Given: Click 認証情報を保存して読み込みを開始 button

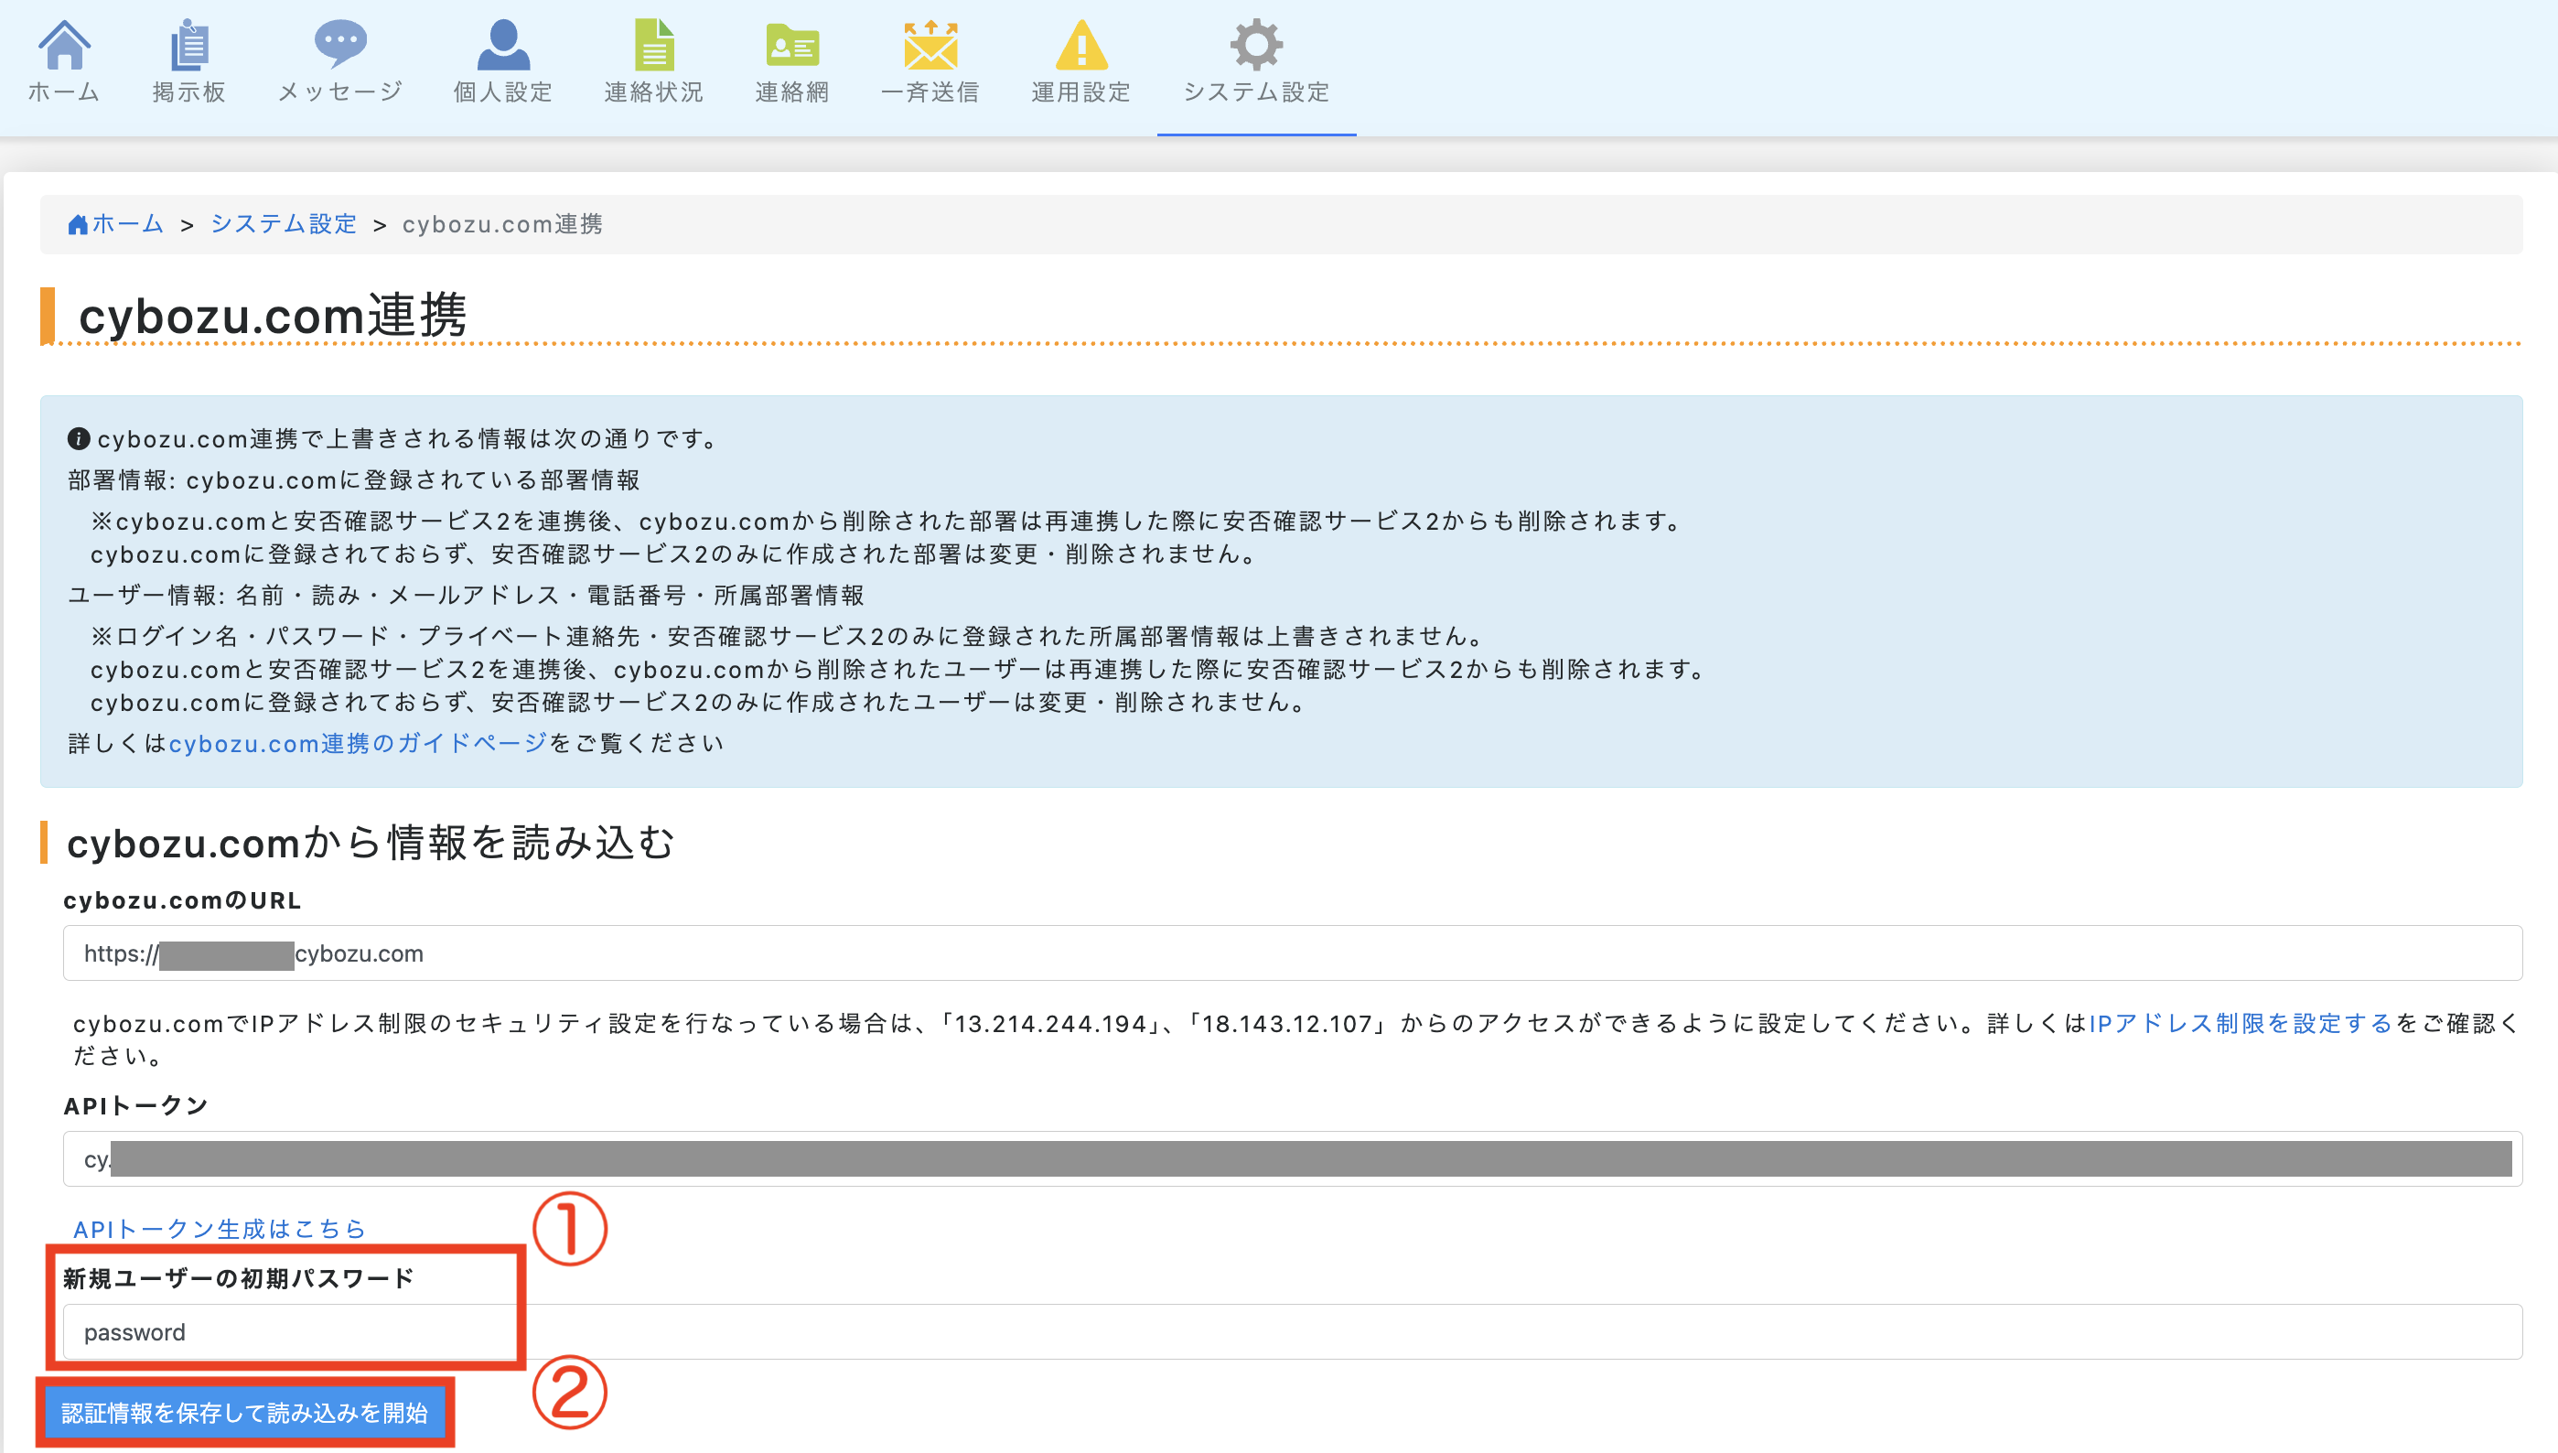Looking at the screenshot, I should pyautogui.click(x=244, y=1412).
